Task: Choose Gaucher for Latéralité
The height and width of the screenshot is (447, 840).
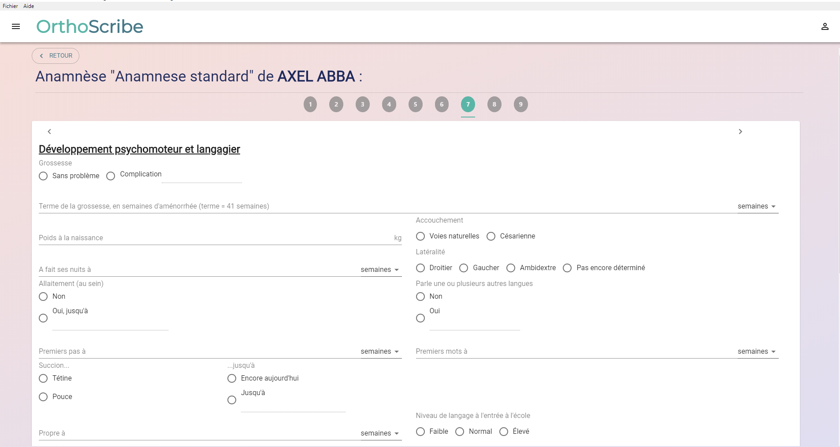Action: pos(464,268)
